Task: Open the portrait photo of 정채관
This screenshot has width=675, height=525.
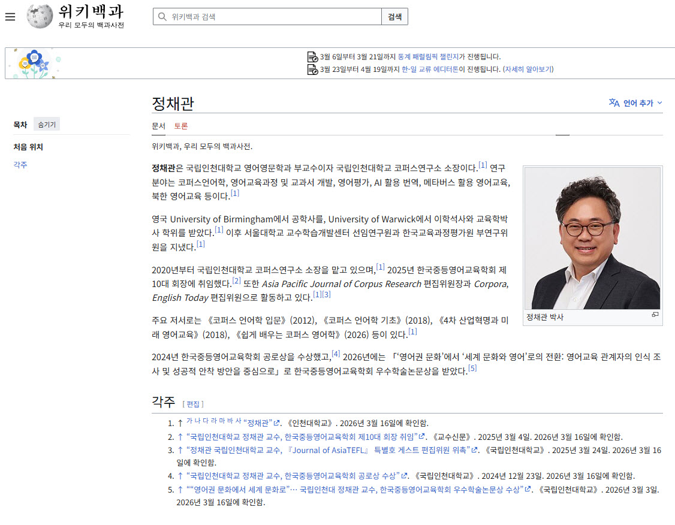Action: pos(592,238)
